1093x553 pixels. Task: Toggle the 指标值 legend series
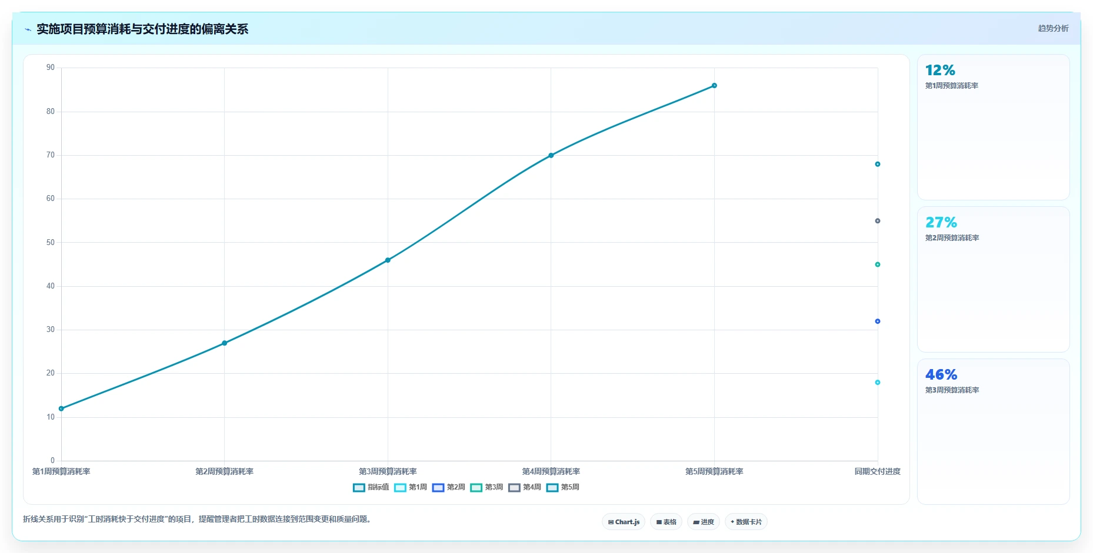tap(371, 487)
